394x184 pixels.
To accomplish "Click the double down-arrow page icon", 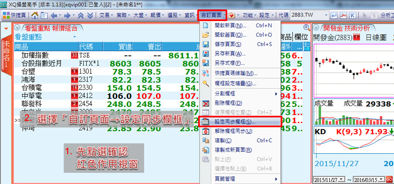I will tap(90, 15).
